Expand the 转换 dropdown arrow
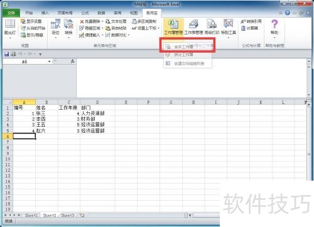This screenshot has height=227, width=314. coord(68,38)
